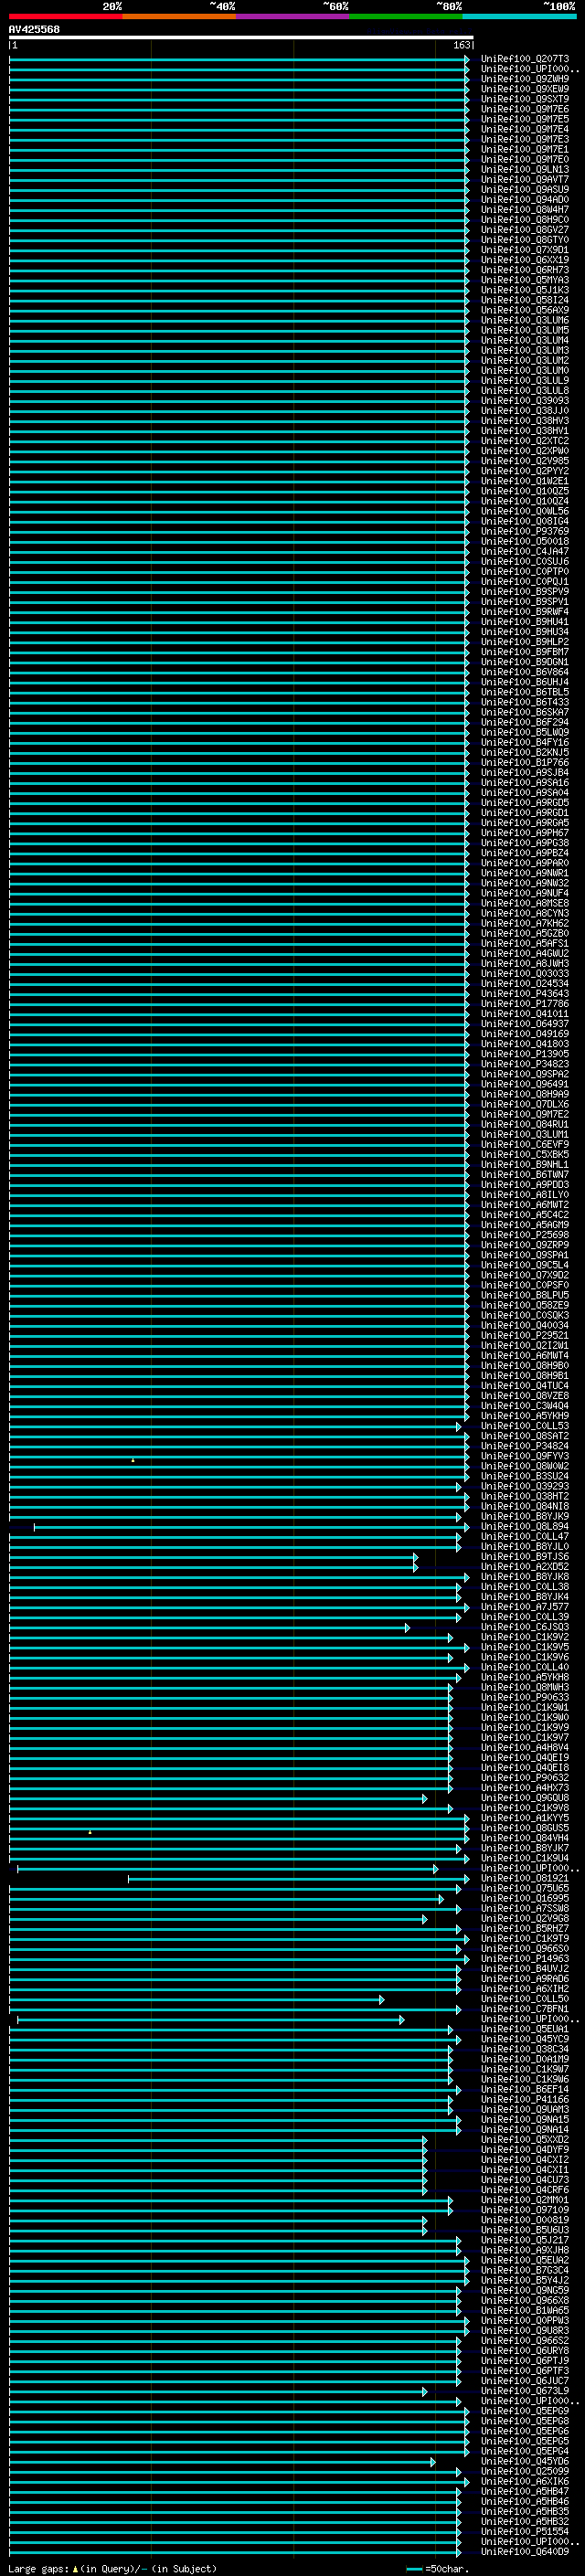Select the UniRef100_Q5J1K3 label
585x2576 pixels.
(525, 290)
